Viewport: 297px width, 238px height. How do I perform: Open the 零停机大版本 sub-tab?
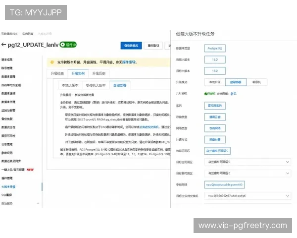(x=95, y=85)
